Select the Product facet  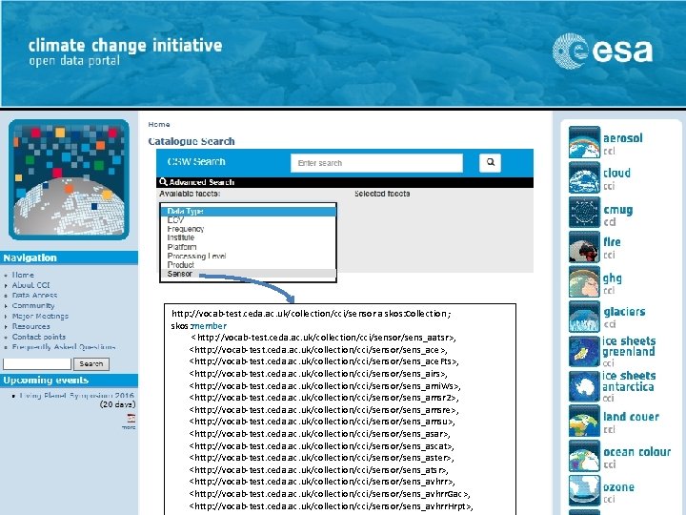point(248,264)
